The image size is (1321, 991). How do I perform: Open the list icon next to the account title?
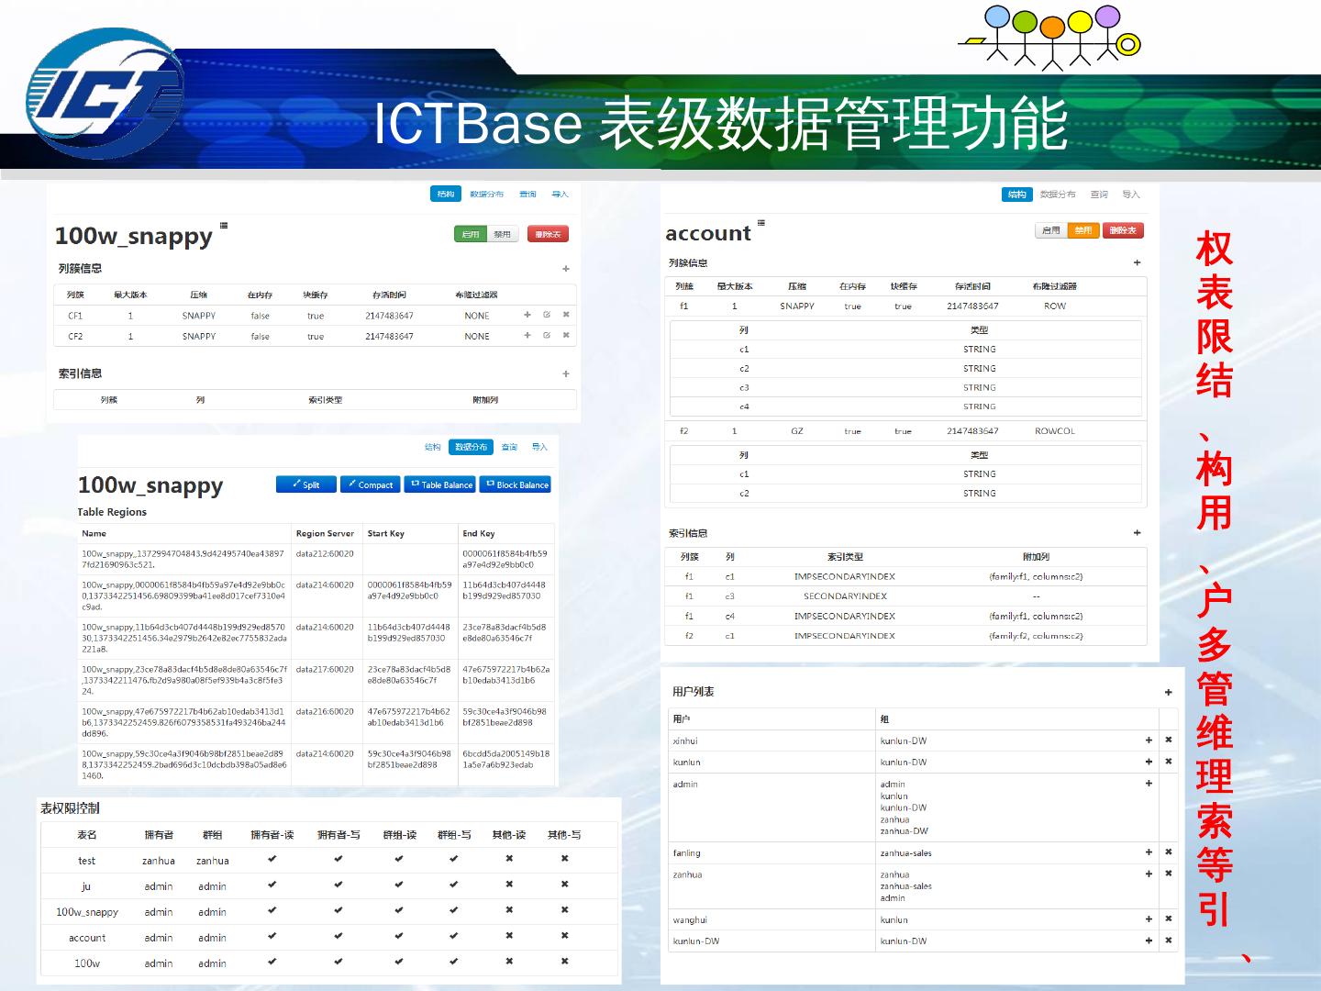(761, 223)
